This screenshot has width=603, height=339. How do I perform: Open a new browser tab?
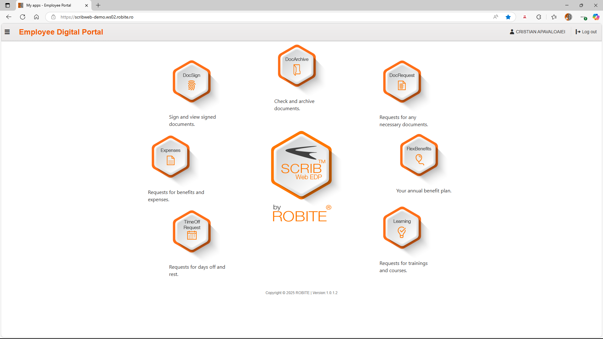tap(98, 5)
